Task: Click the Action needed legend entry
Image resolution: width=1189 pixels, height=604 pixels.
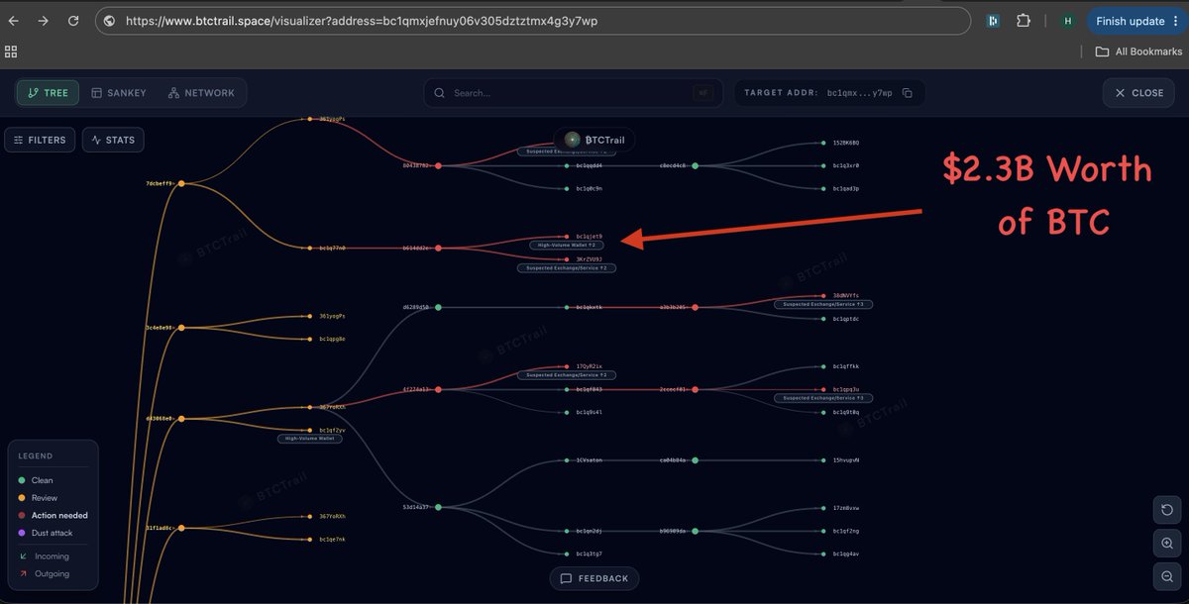Action: (x=53, y=516)
